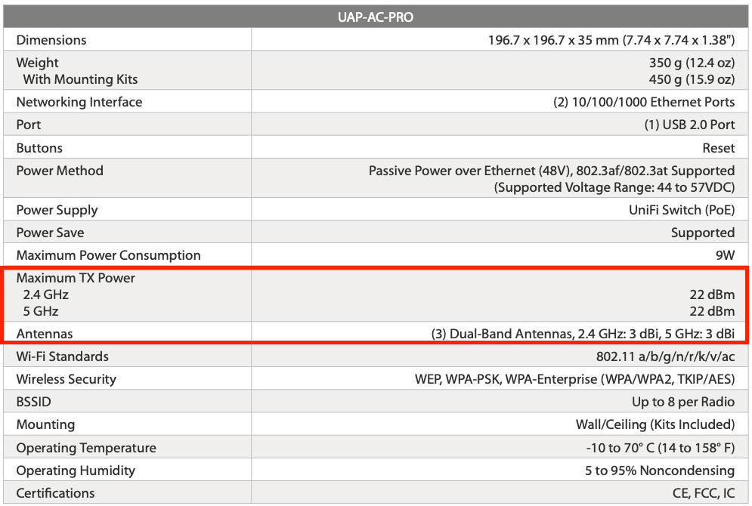Select the Power Method label
This screenshot has width=752, height=506.
(x=60, y=171)
